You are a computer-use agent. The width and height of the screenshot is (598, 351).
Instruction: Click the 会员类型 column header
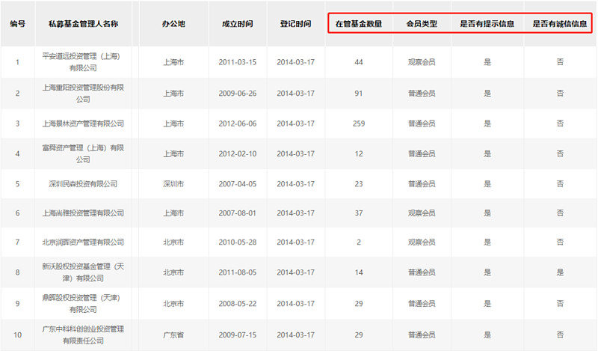coord(422,24)
